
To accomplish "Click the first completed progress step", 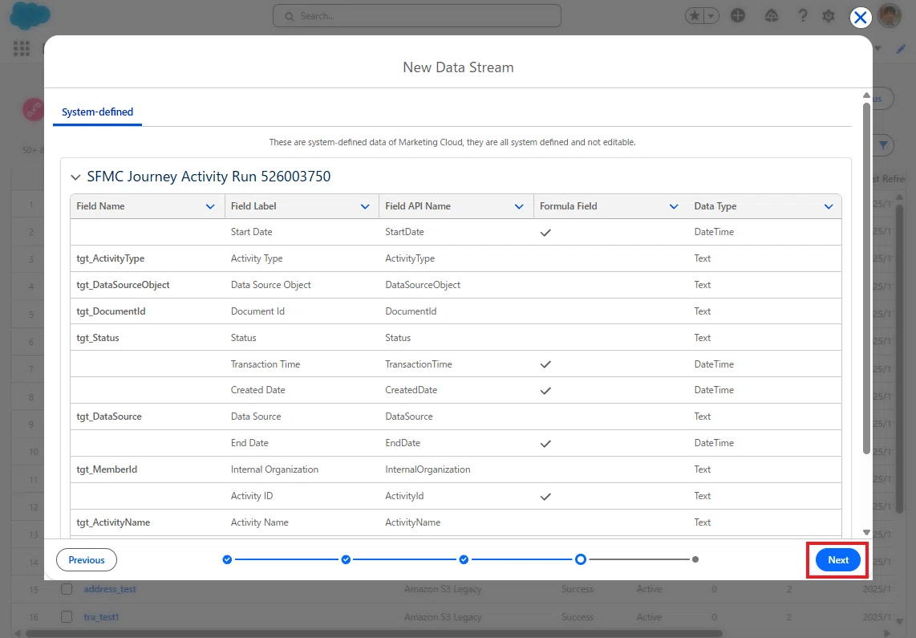I will point(227,559).
